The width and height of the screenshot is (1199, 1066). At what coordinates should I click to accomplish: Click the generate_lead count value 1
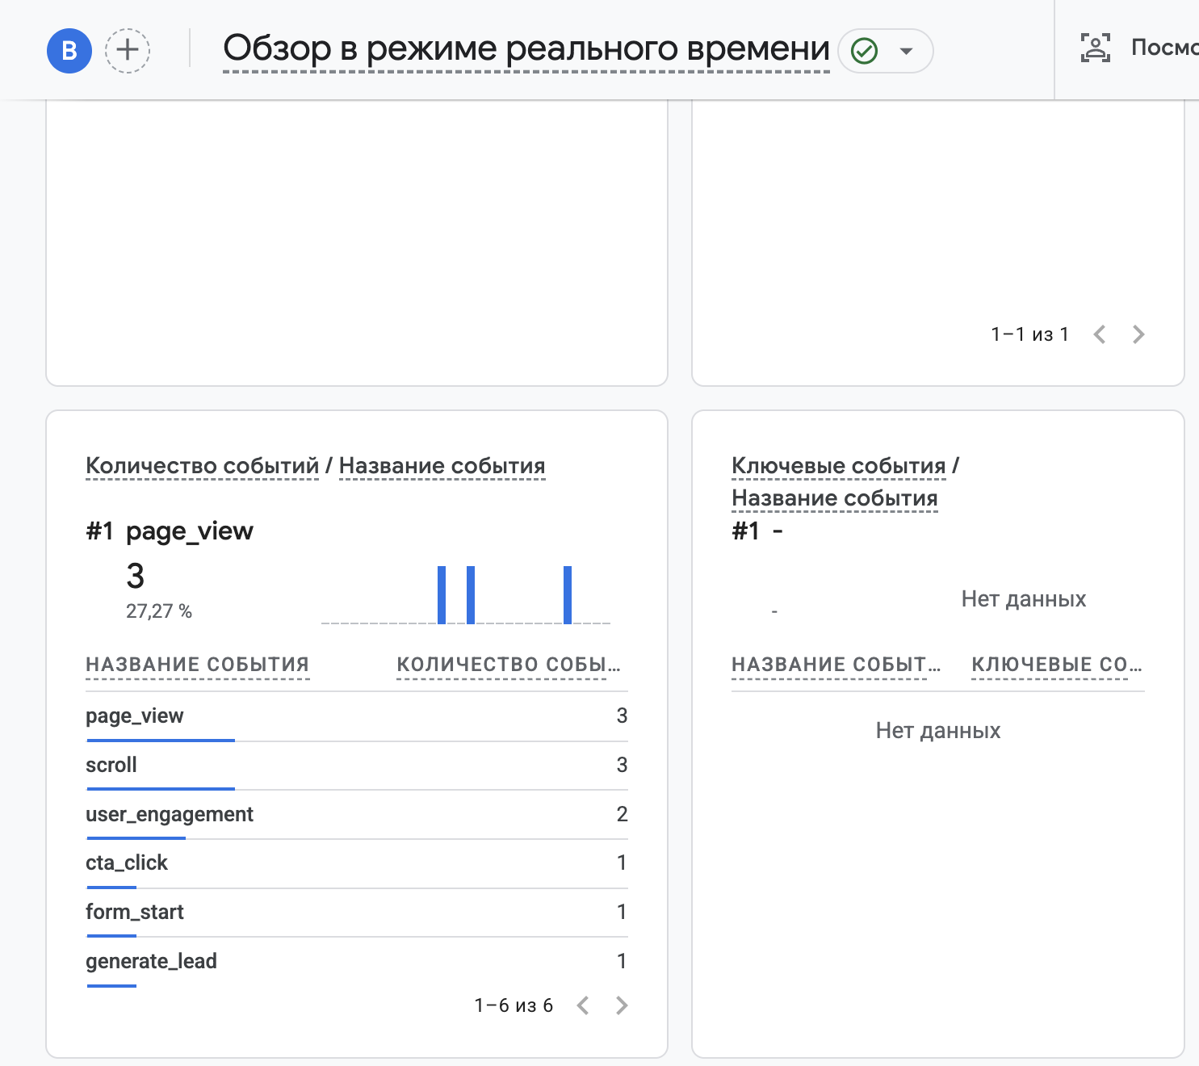[622, 961]
